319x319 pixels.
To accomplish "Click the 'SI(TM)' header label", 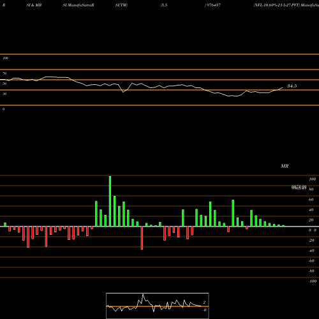I will pos(121,5).
